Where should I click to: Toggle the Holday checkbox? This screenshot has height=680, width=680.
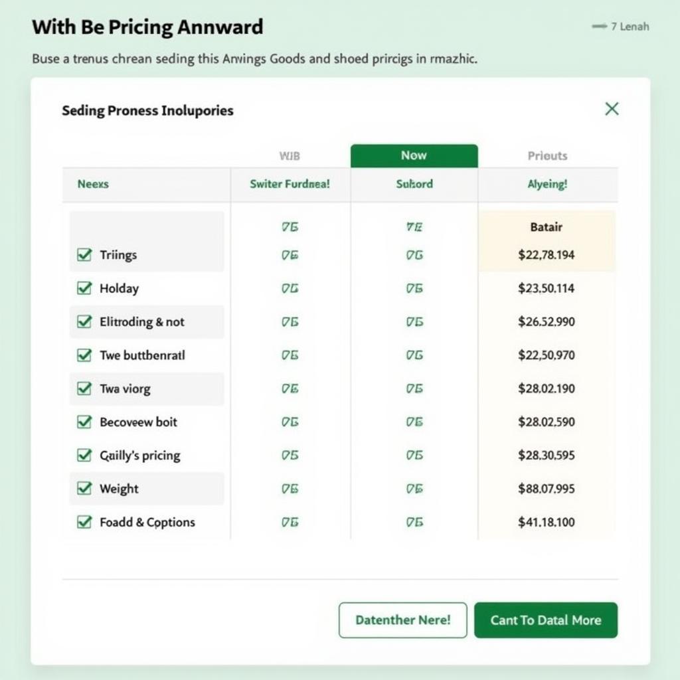click(84, 288)
